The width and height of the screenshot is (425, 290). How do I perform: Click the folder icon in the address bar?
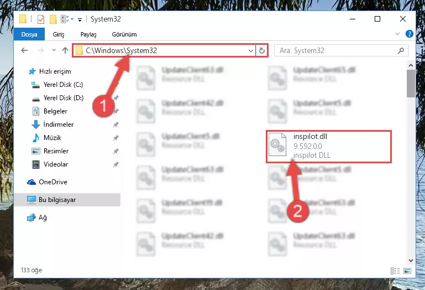(x=79, y=50)
